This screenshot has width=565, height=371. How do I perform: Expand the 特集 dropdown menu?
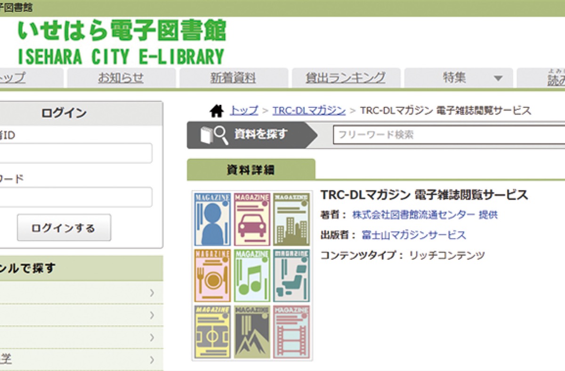[x=498, y=79]
